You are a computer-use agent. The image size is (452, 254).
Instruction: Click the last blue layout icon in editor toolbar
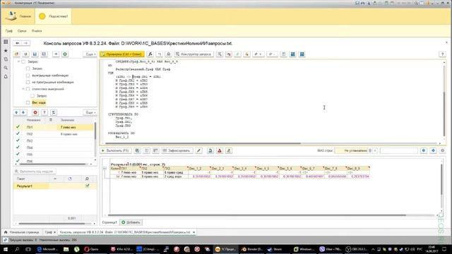(302, 54)
